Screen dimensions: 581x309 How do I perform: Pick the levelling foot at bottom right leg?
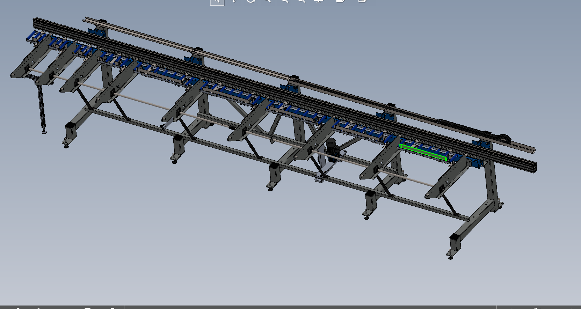450,257
